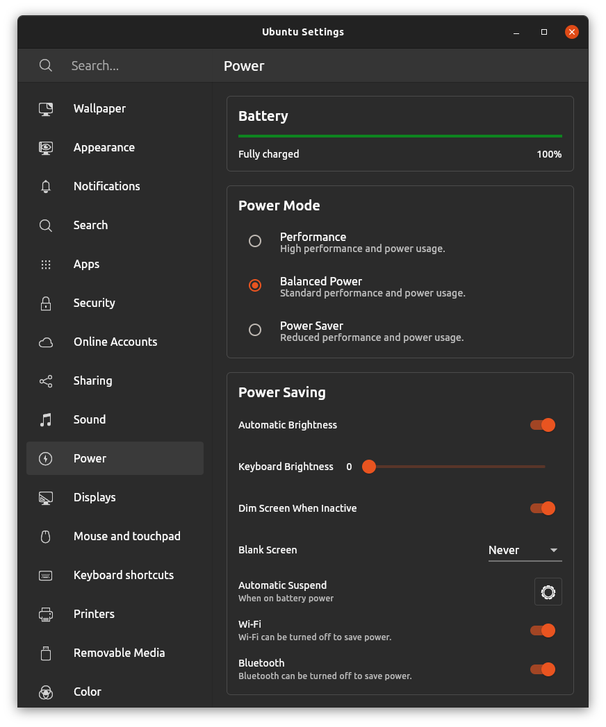Image resolution: width=606 pixels, height=727 pixels.
Task: Expand the Blank Screen dropdown
Action: pyautogui.click(x=525, y=551)
